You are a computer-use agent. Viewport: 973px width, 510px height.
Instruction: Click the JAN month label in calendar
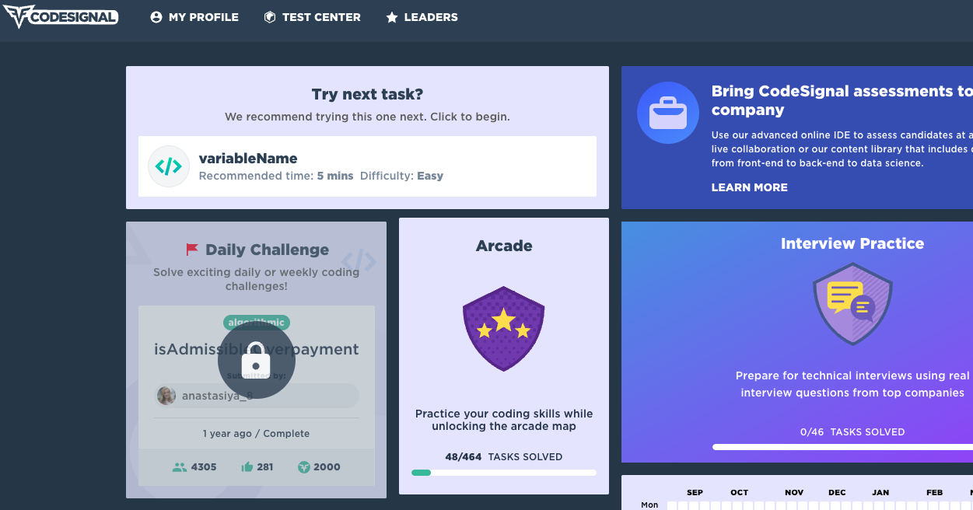[x=880, y=492]
